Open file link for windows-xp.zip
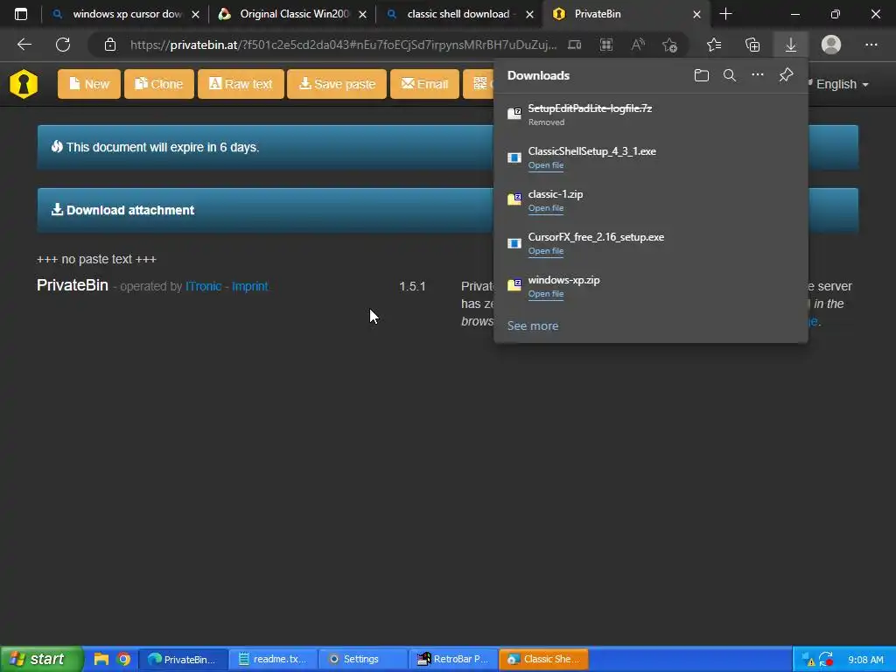Image resolution: width=896 pixels, height=672 pixels. coord(546,294)
